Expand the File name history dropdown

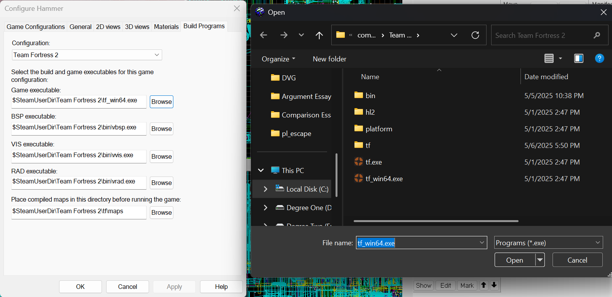(x=482, y=243)
